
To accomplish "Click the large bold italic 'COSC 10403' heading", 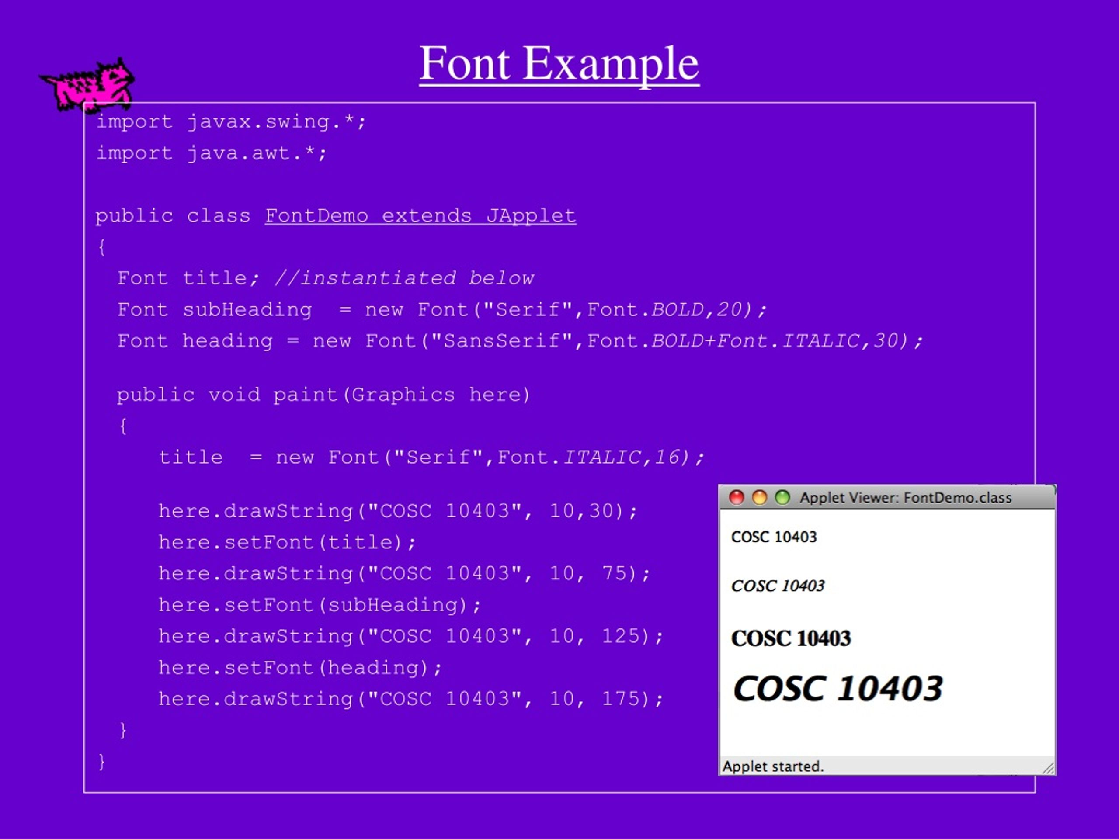I will click(838, 689).
